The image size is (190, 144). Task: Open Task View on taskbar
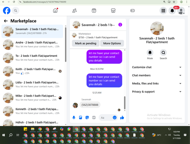point(18,135)
